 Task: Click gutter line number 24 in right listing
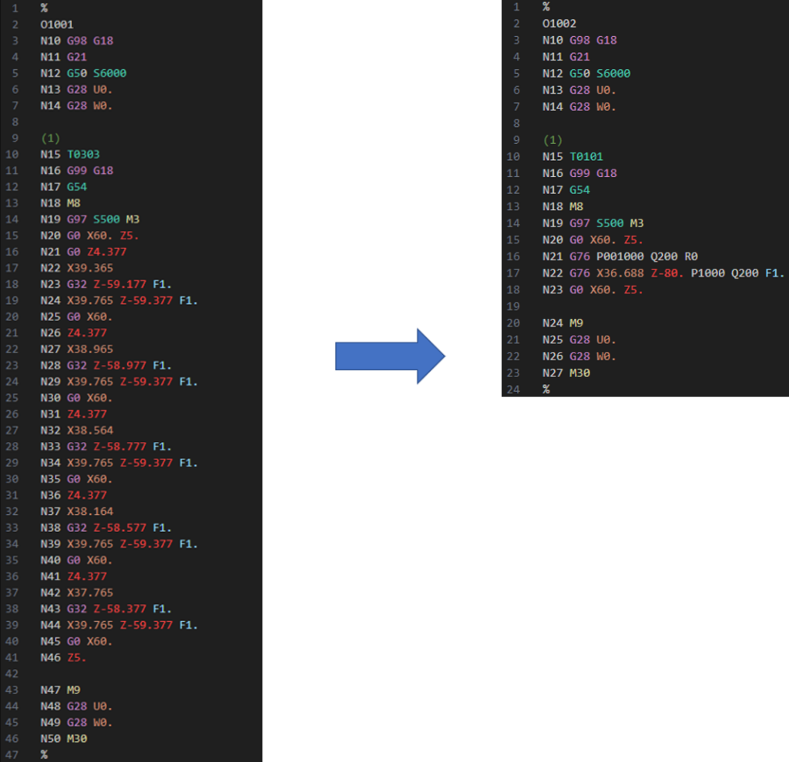click(x=513, y=389)
